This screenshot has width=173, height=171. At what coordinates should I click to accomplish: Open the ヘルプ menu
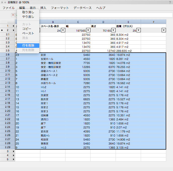(101, 8)
